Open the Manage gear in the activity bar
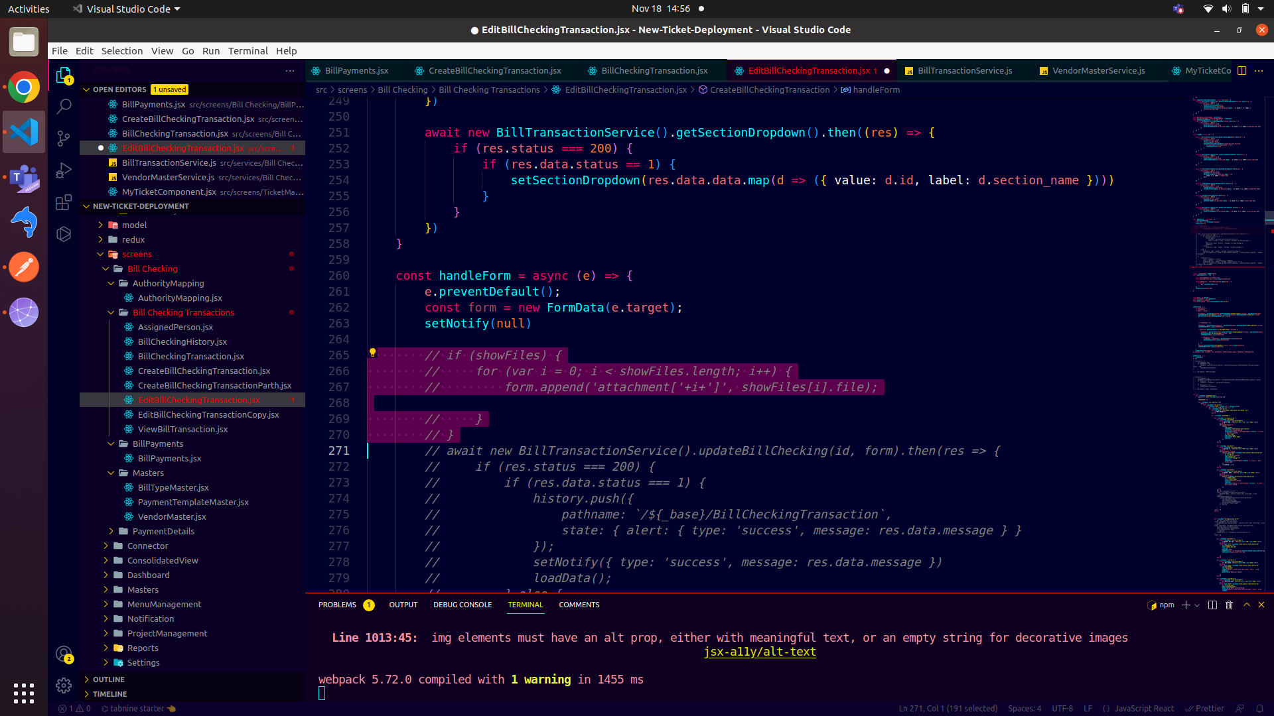Viewport: 1274px width, 716px height. [x=64, y=685]
